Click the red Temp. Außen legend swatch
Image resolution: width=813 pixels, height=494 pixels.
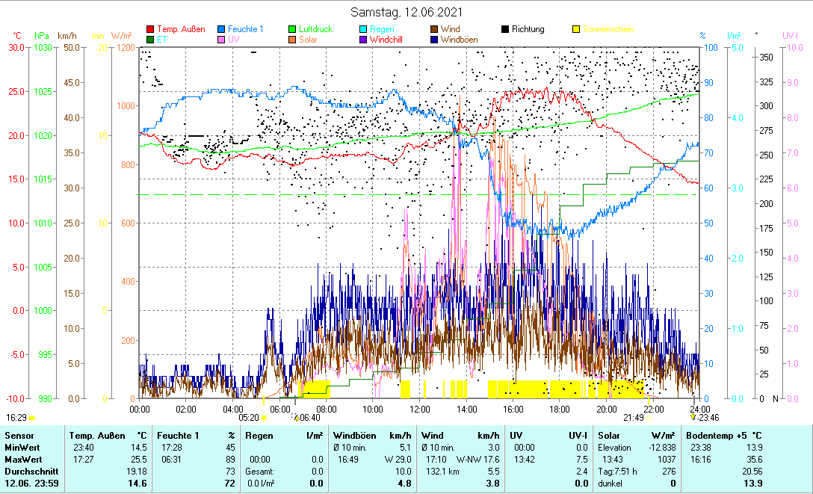150,30
